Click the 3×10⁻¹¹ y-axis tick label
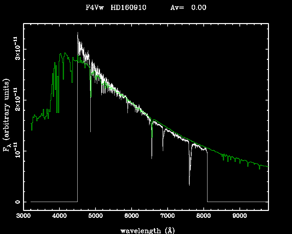This screenshot has width=292, height=234. point(16,49)
